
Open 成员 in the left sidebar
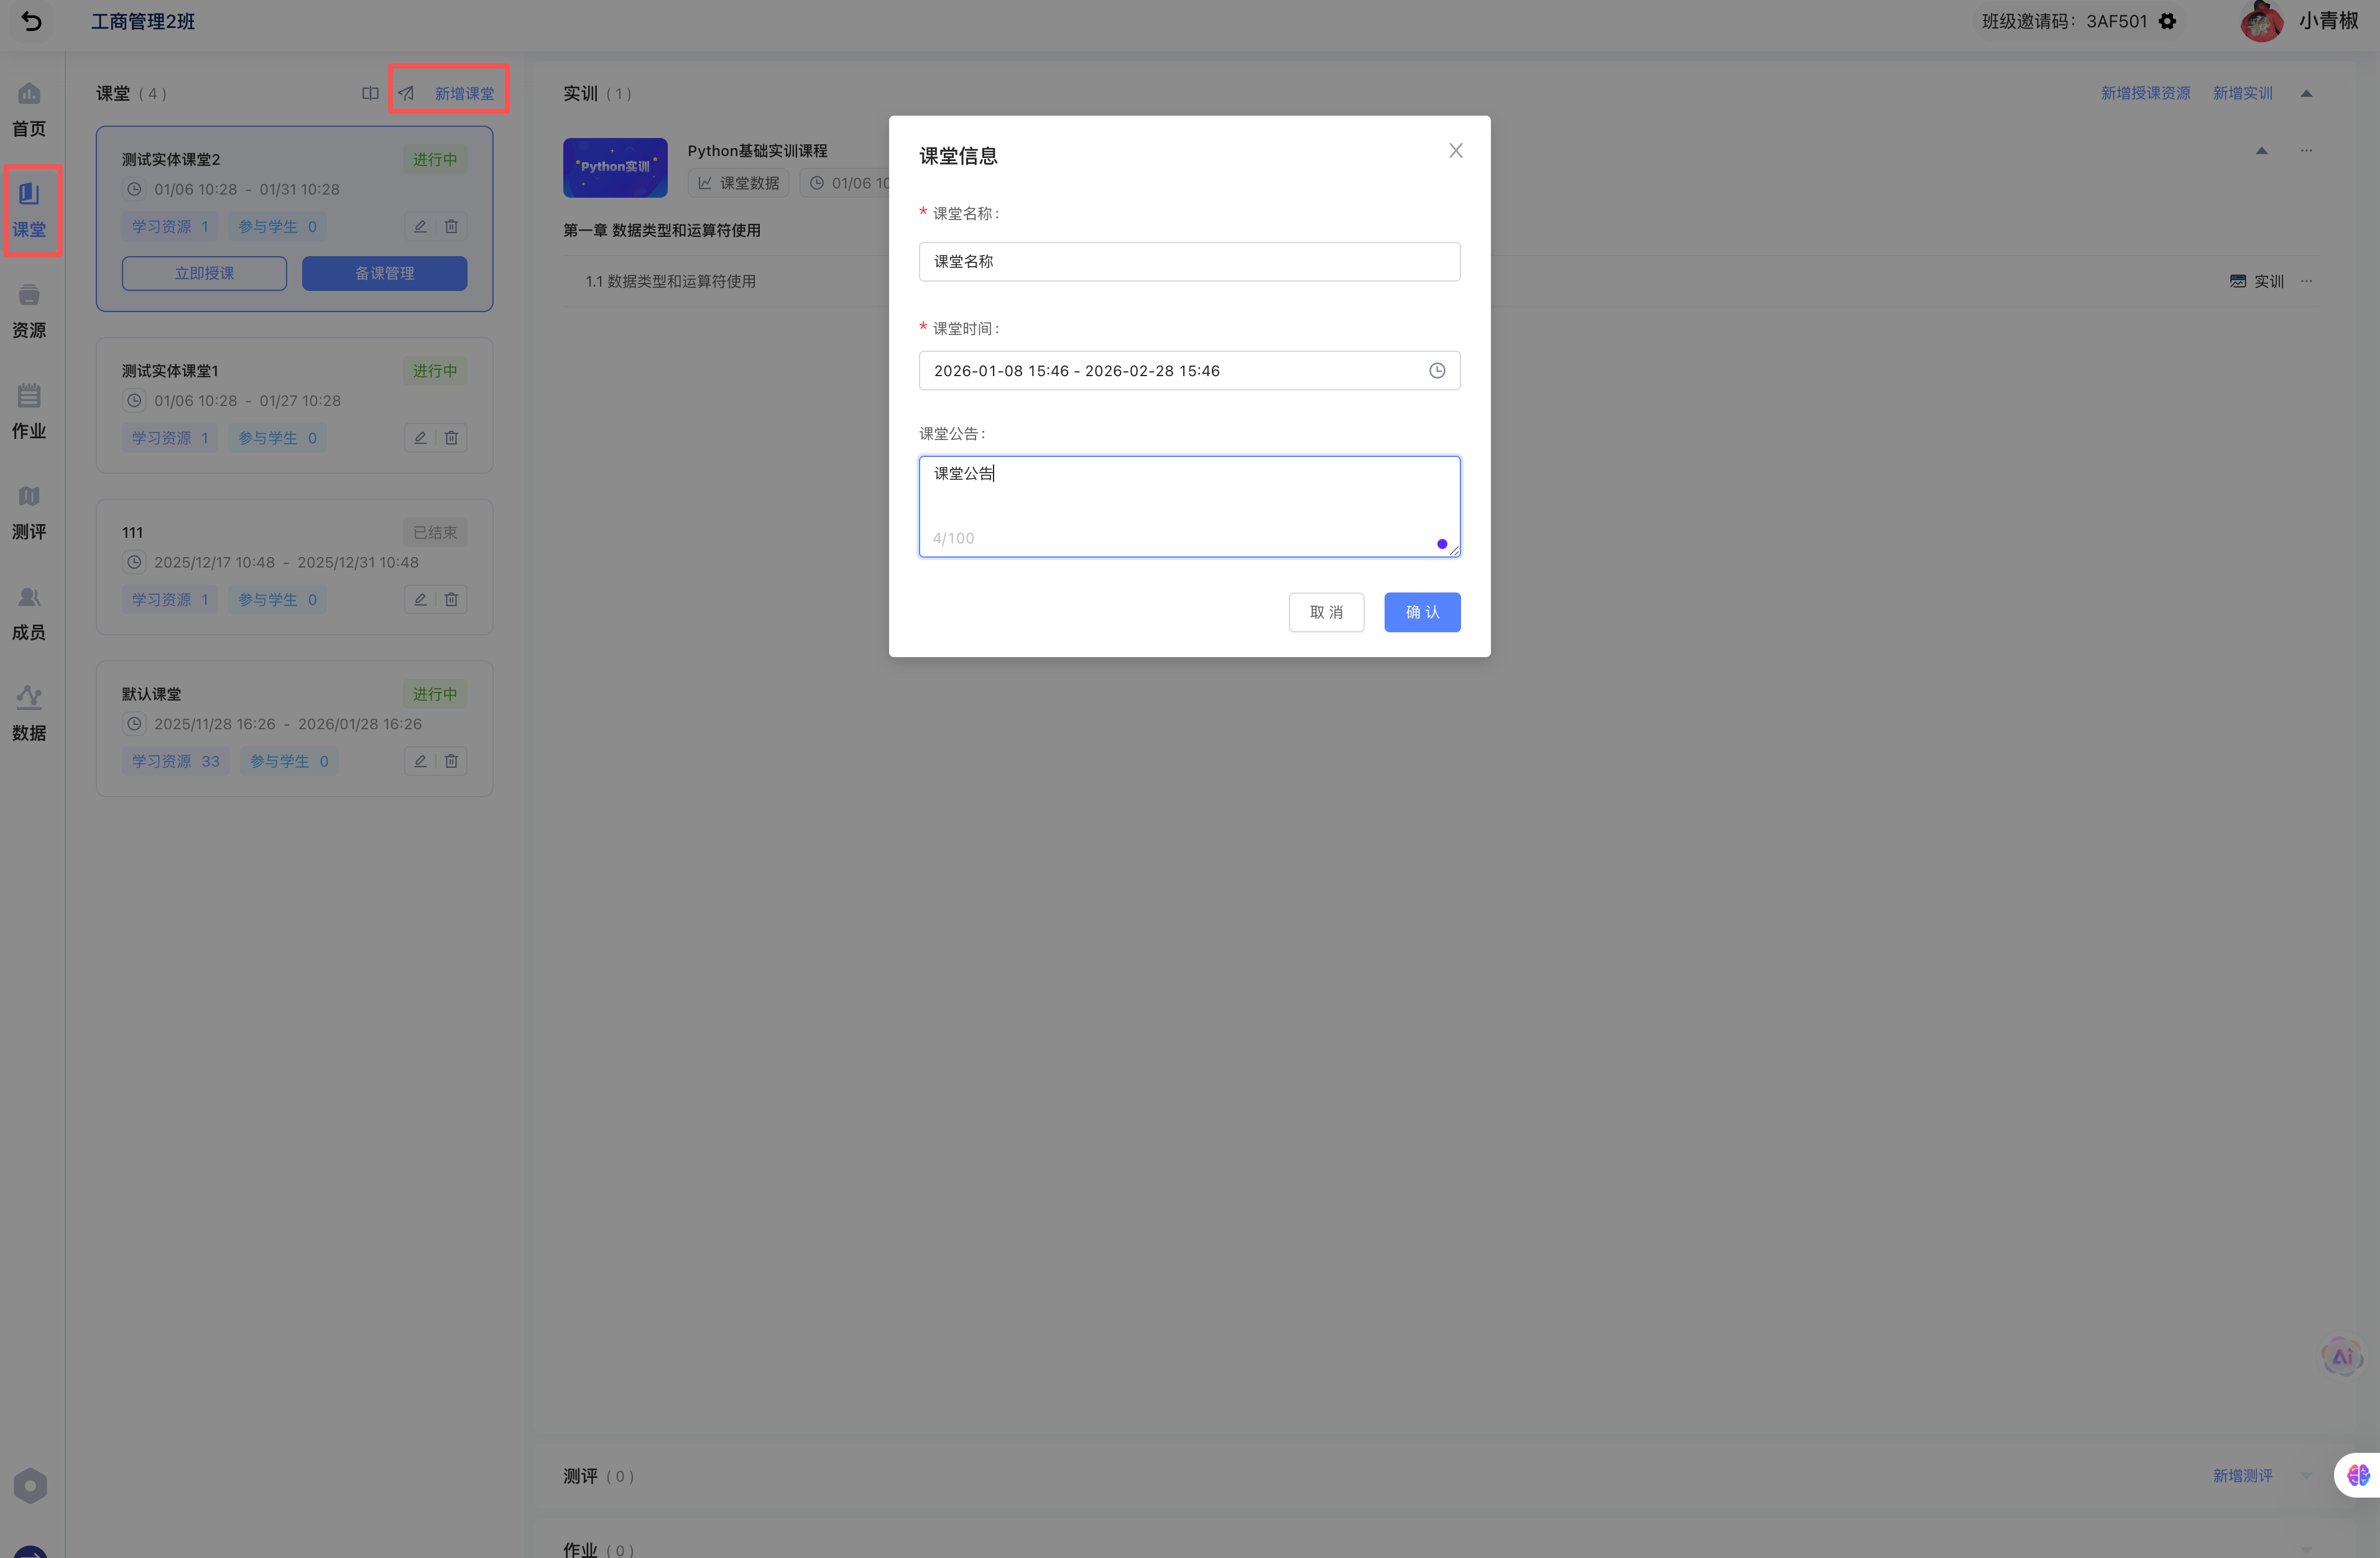coord(29,613)
